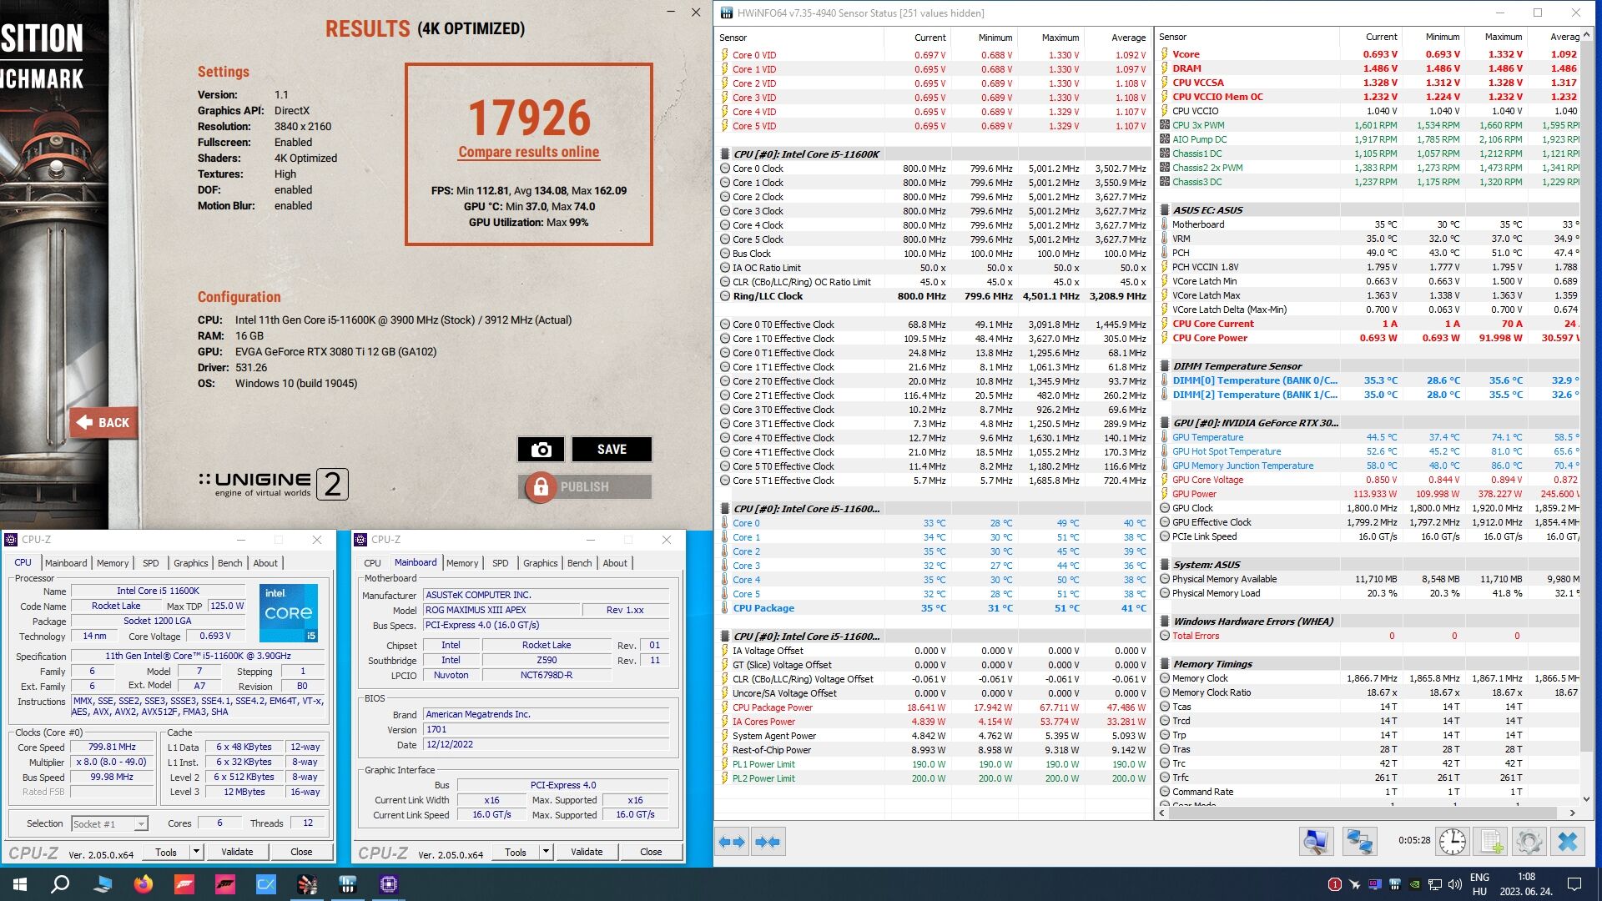
Task: Take screenshot with Superposition camera icon
Action: point(541,450)
